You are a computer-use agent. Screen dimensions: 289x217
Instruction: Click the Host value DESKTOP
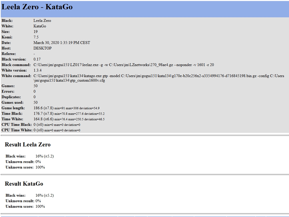pos(42,48)
